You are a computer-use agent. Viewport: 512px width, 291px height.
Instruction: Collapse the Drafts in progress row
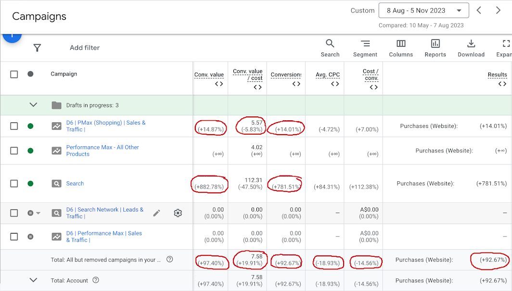[33, 105]
